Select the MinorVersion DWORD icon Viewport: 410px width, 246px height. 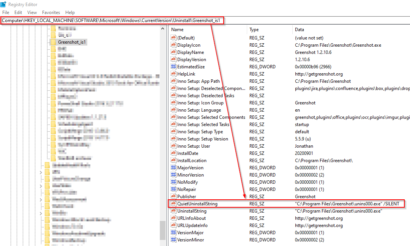[x=173, y=175]
